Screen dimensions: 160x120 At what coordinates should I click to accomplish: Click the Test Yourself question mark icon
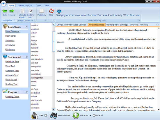click(x=5, y=56)
